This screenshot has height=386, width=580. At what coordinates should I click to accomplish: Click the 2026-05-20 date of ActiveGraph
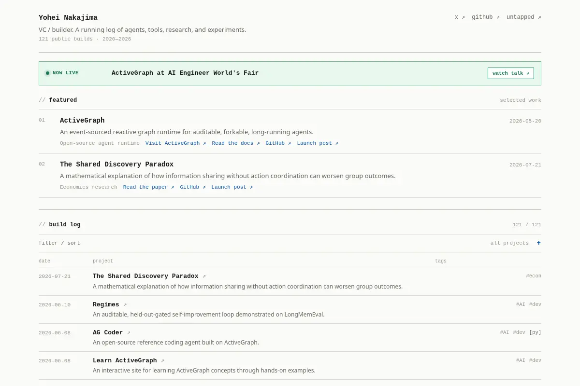[x=525, y=121]
